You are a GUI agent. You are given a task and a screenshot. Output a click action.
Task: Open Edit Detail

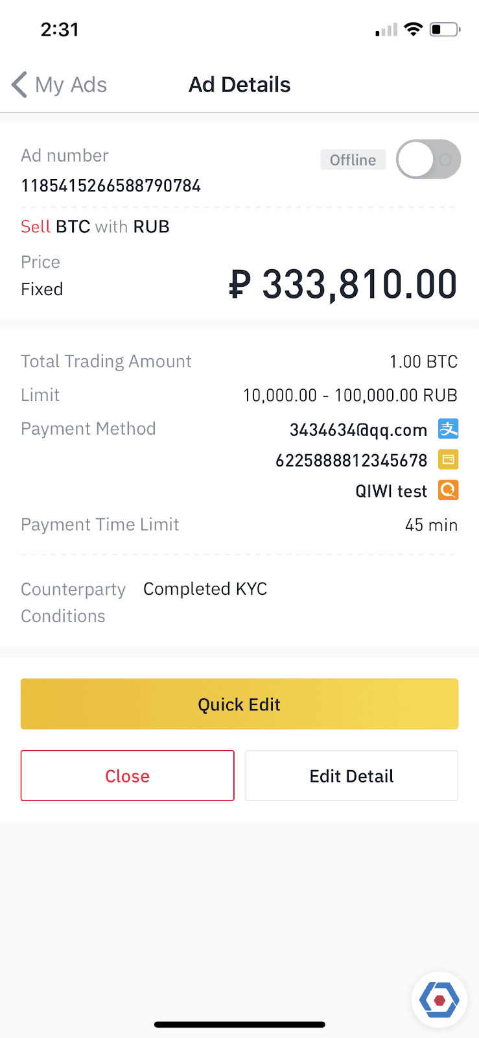(351, 775)
